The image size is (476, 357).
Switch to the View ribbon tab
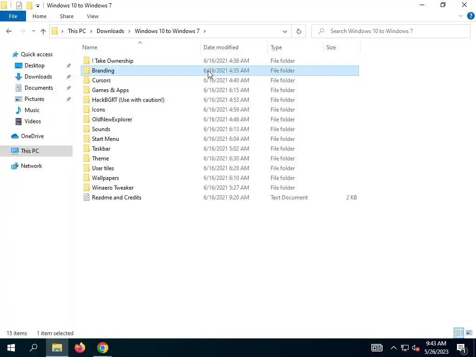pos(93,16)
